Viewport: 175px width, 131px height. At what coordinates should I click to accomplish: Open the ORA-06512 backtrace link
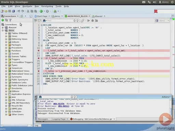pos(64,106)
